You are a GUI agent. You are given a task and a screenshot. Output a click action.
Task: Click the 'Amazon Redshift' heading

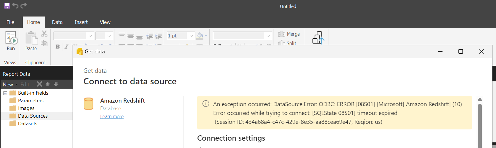[x=122, y=101]
